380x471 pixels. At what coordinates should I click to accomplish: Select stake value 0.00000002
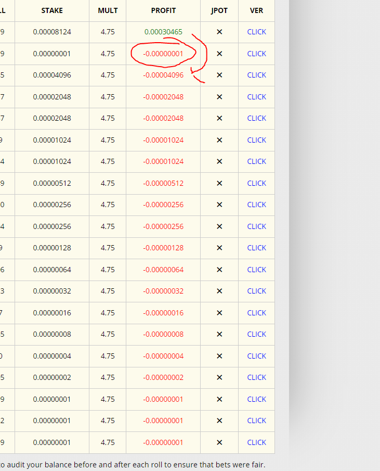[52, 377]
